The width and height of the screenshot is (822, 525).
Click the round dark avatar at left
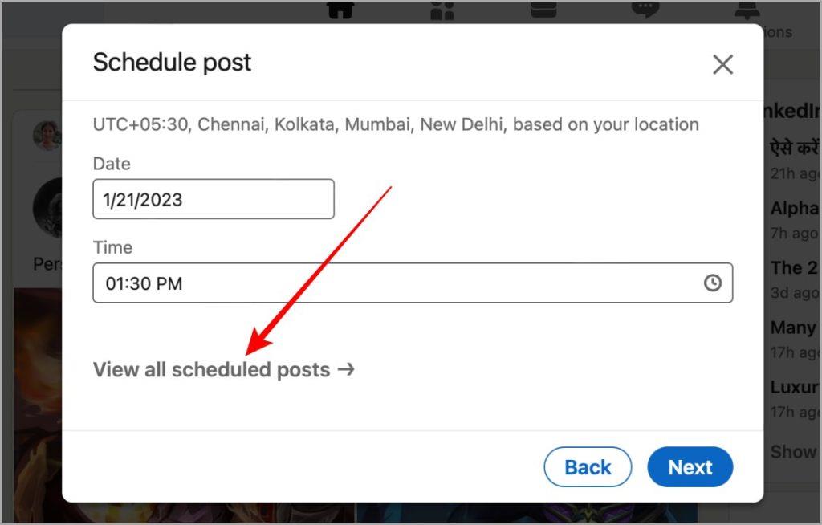(47, 208)
